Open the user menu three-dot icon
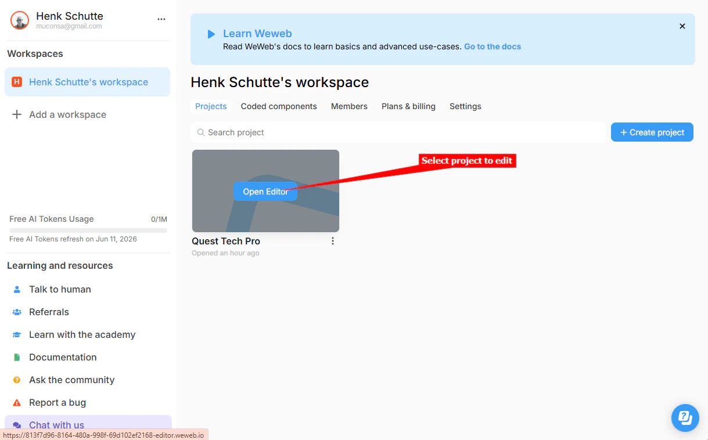 pyautogui.click(x=161, y=19)
